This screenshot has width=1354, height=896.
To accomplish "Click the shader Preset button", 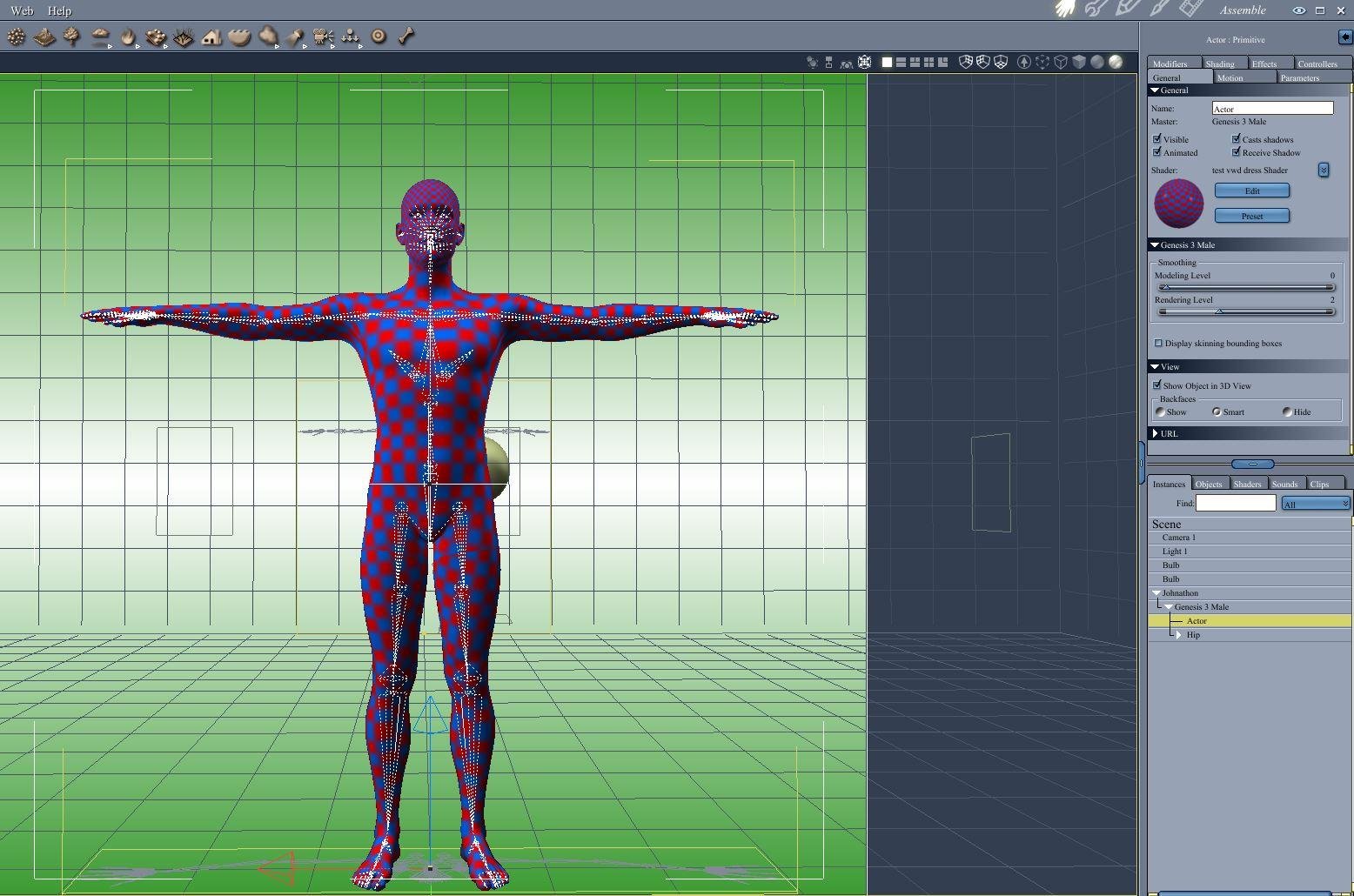I will [1252, 216].
